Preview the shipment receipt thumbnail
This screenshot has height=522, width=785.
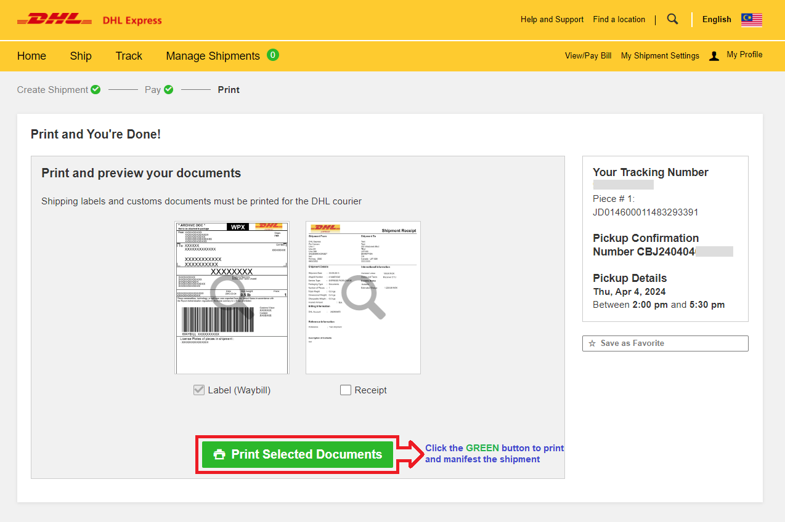pyautogui.click(x=363, y=297)
